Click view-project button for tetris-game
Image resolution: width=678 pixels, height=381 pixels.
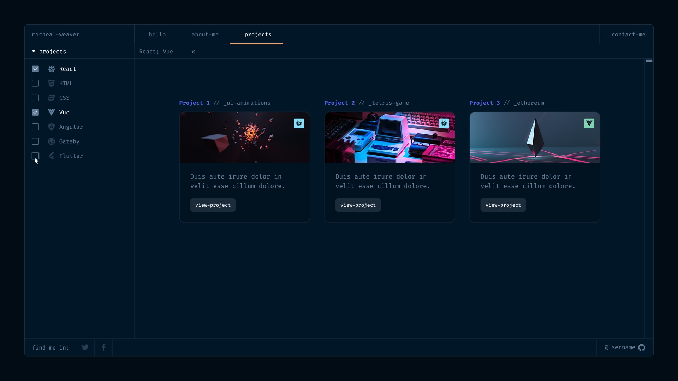click(x=358, y=205)
